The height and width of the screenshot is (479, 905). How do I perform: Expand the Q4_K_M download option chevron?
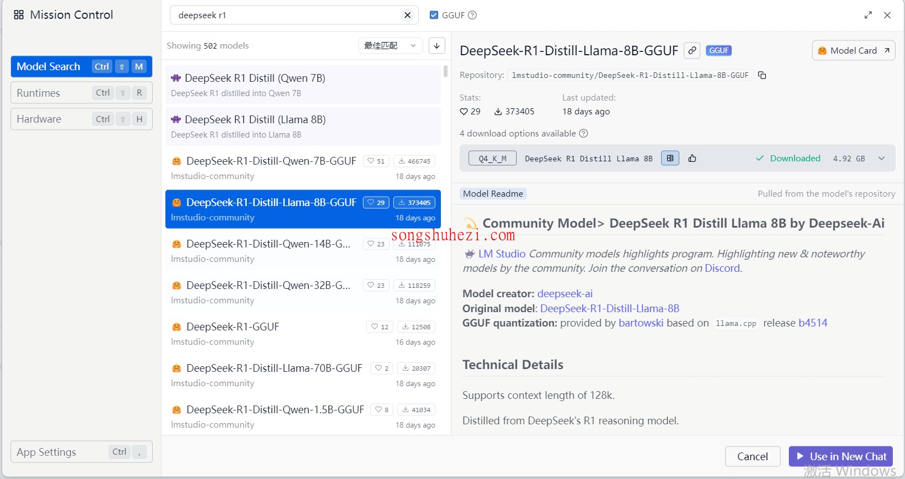click(x=881, y=159)
